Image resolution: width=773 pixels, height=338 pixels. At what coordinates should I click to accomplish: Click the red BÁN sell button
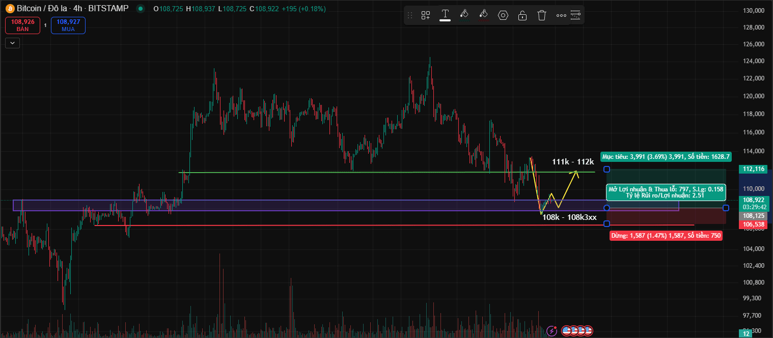pos(22,25)
